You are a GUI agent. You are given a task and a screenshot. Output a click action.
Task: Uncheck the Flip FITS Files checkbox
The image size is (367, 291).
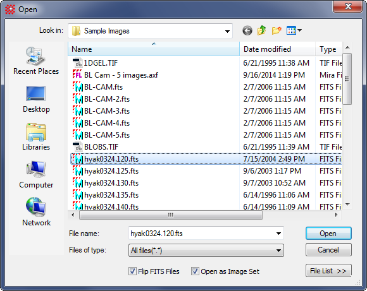coord(132,271)
